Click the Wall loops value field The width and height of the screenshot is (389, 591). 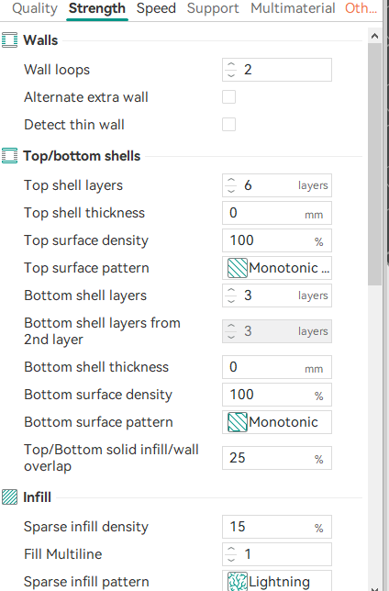click(277, 70)
